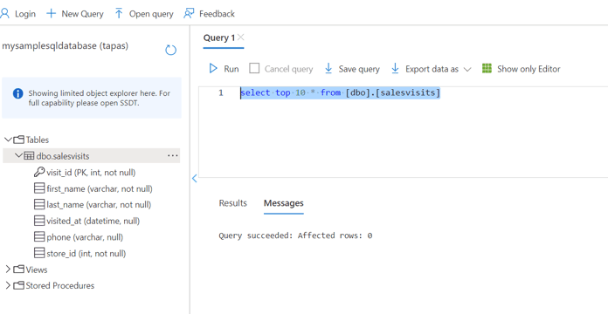Open the dbo.salesvisits more options ellipsis
Image resolution: width=608 pixels, height=314 pixels.
click(173, 155)
